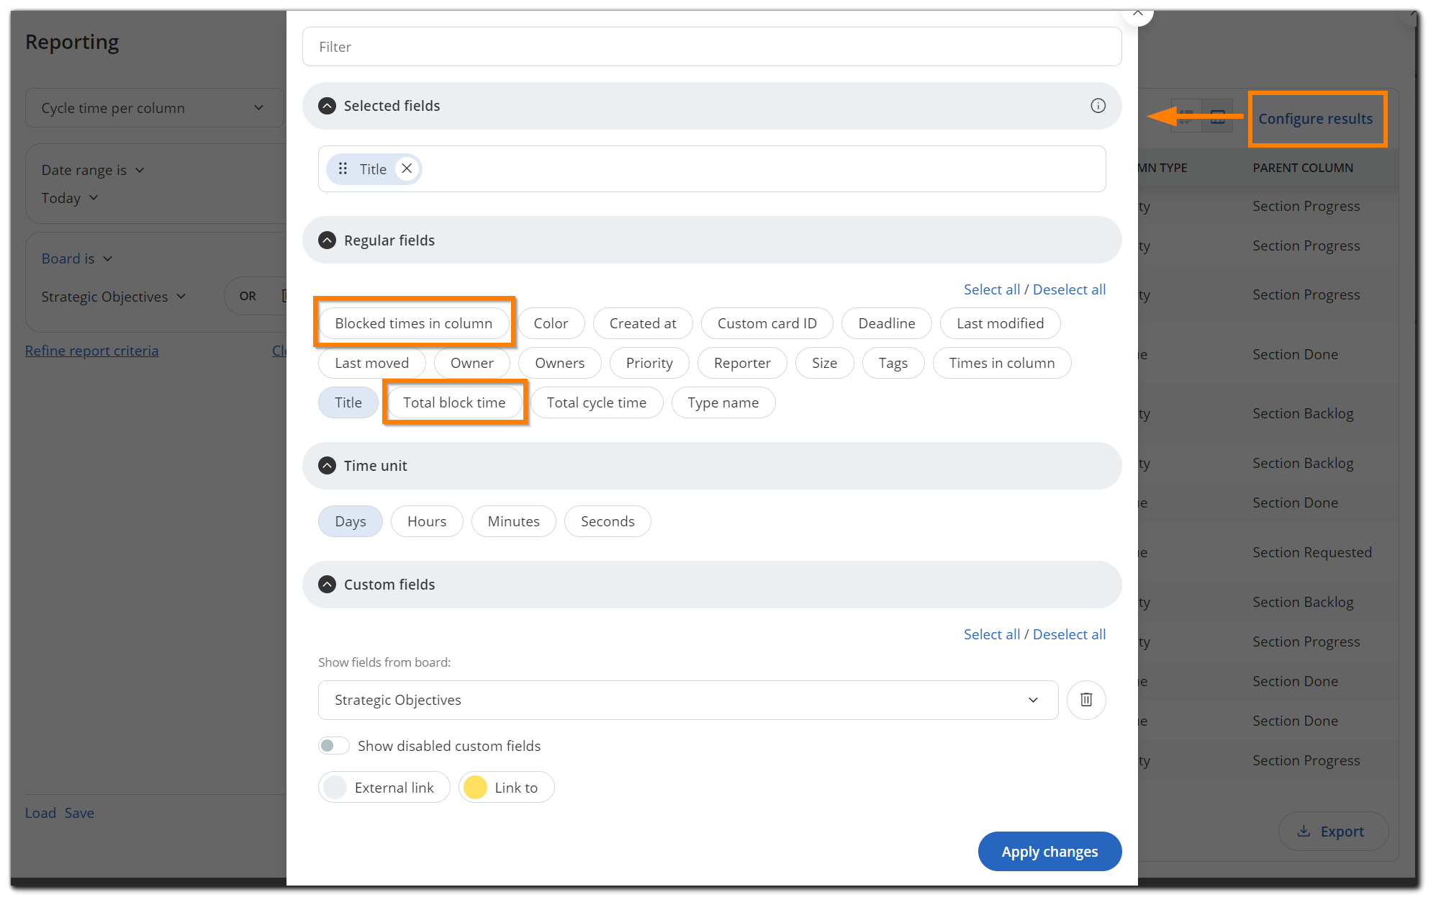Open the Date range is dropdown
1436x905 pixels.
pyautogui.click(x=93, y=170)
